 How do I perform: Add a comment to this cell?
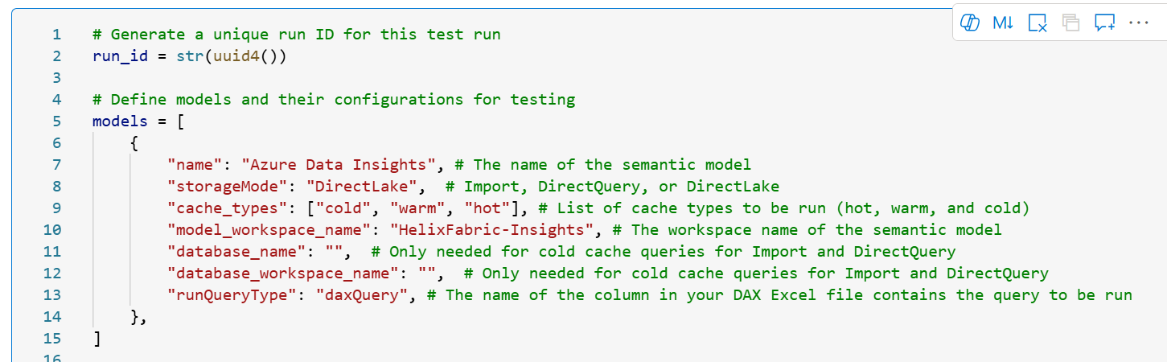click(x=1104, y=23)
